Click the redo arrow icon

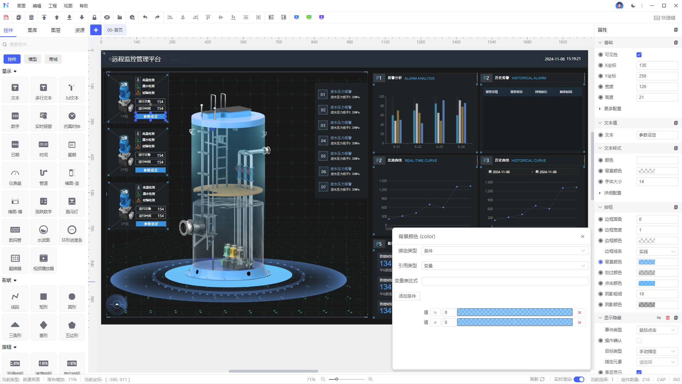[x=157, y=17]
